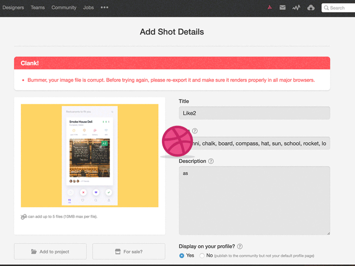Show help for Display on your profile
This screenshot has height=266, width=355.
pyautogui.click(x=240, y=246)
